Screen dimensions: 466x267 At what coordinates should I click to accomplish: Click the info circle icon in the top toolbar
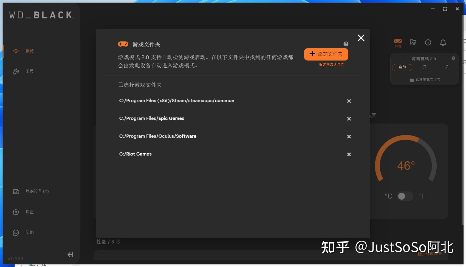pos(428,42)
